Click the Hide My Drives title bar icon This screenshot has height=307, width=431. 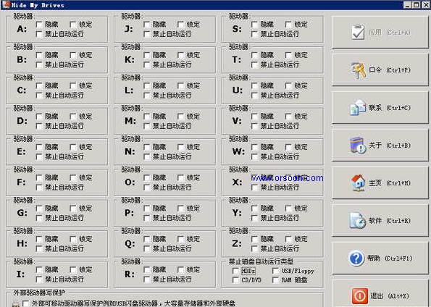coord(6,4)
